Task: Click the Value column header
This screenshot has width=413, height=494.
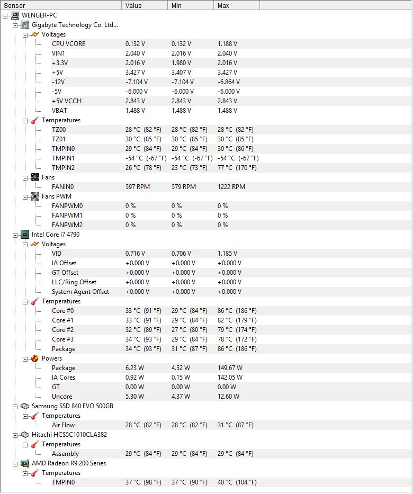Action: (145, 5)
